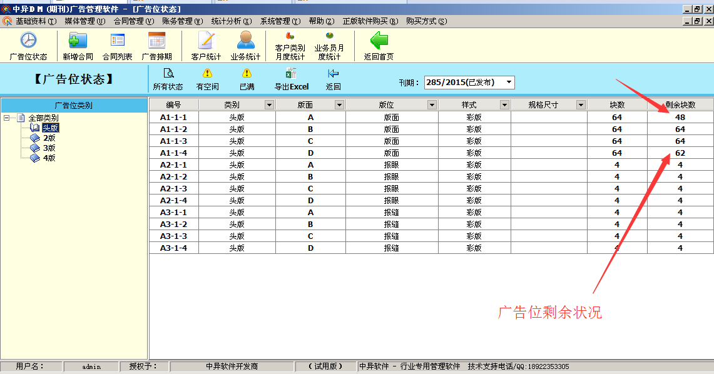Screen dimensions: 714x374
Task: Open the 广告排期 calendar icon
Action: (x=156, y=41)
